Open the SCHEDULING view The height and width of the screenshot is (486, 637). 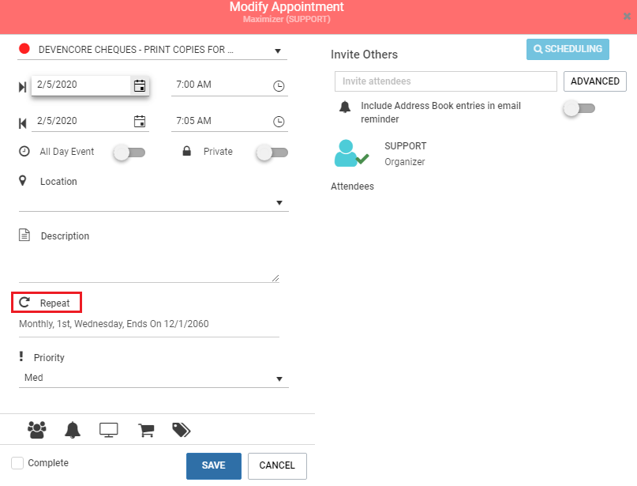[568, 49]
